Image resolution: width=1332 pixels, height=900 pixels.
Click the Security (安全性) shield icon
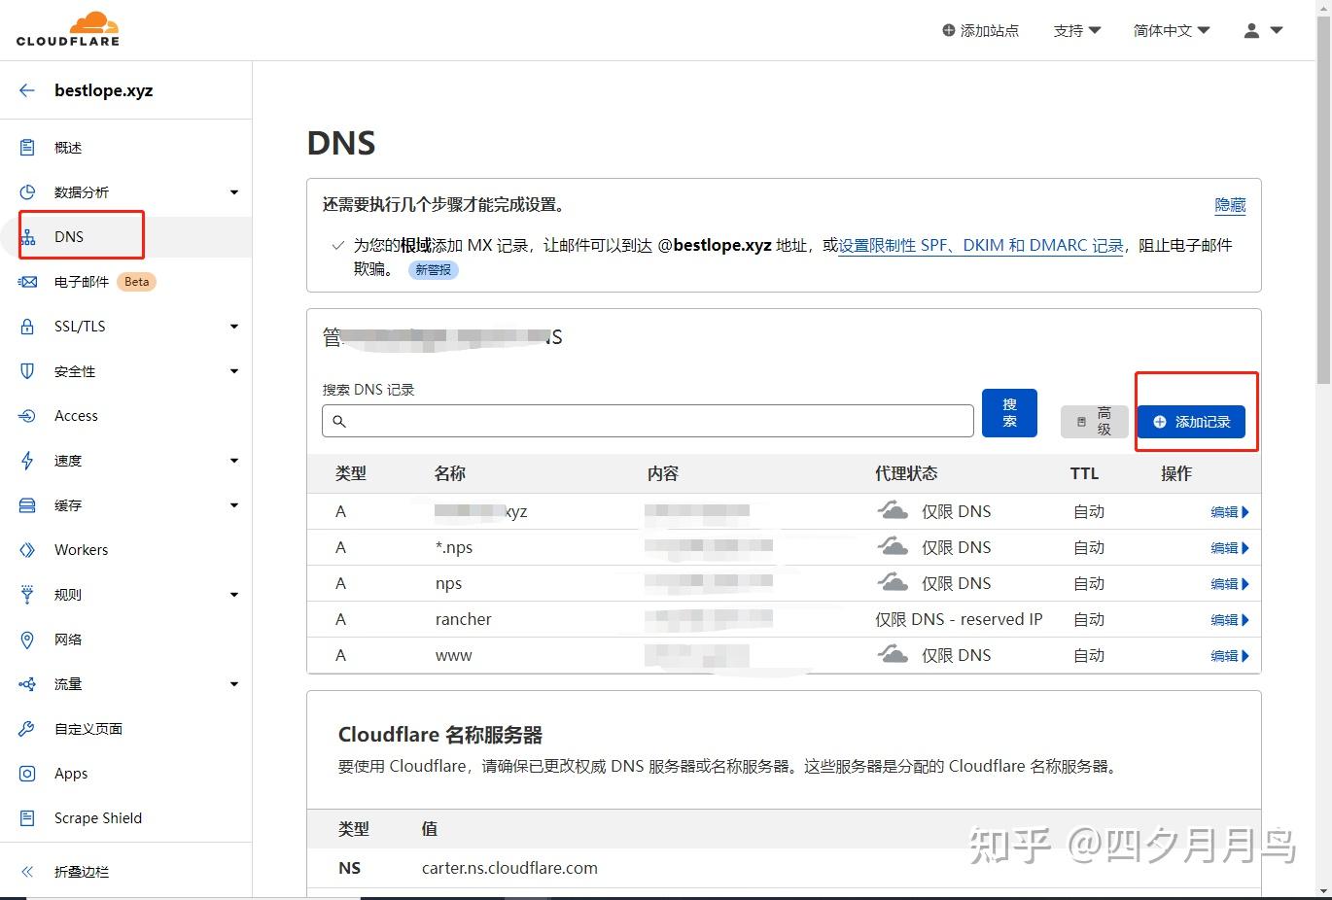(27, 371)
